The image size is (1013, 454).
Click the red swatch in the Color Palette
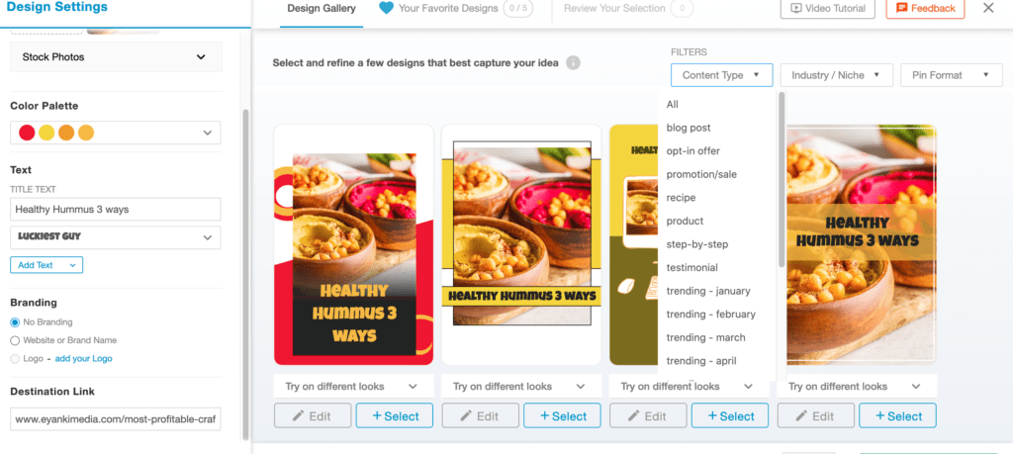27,133
